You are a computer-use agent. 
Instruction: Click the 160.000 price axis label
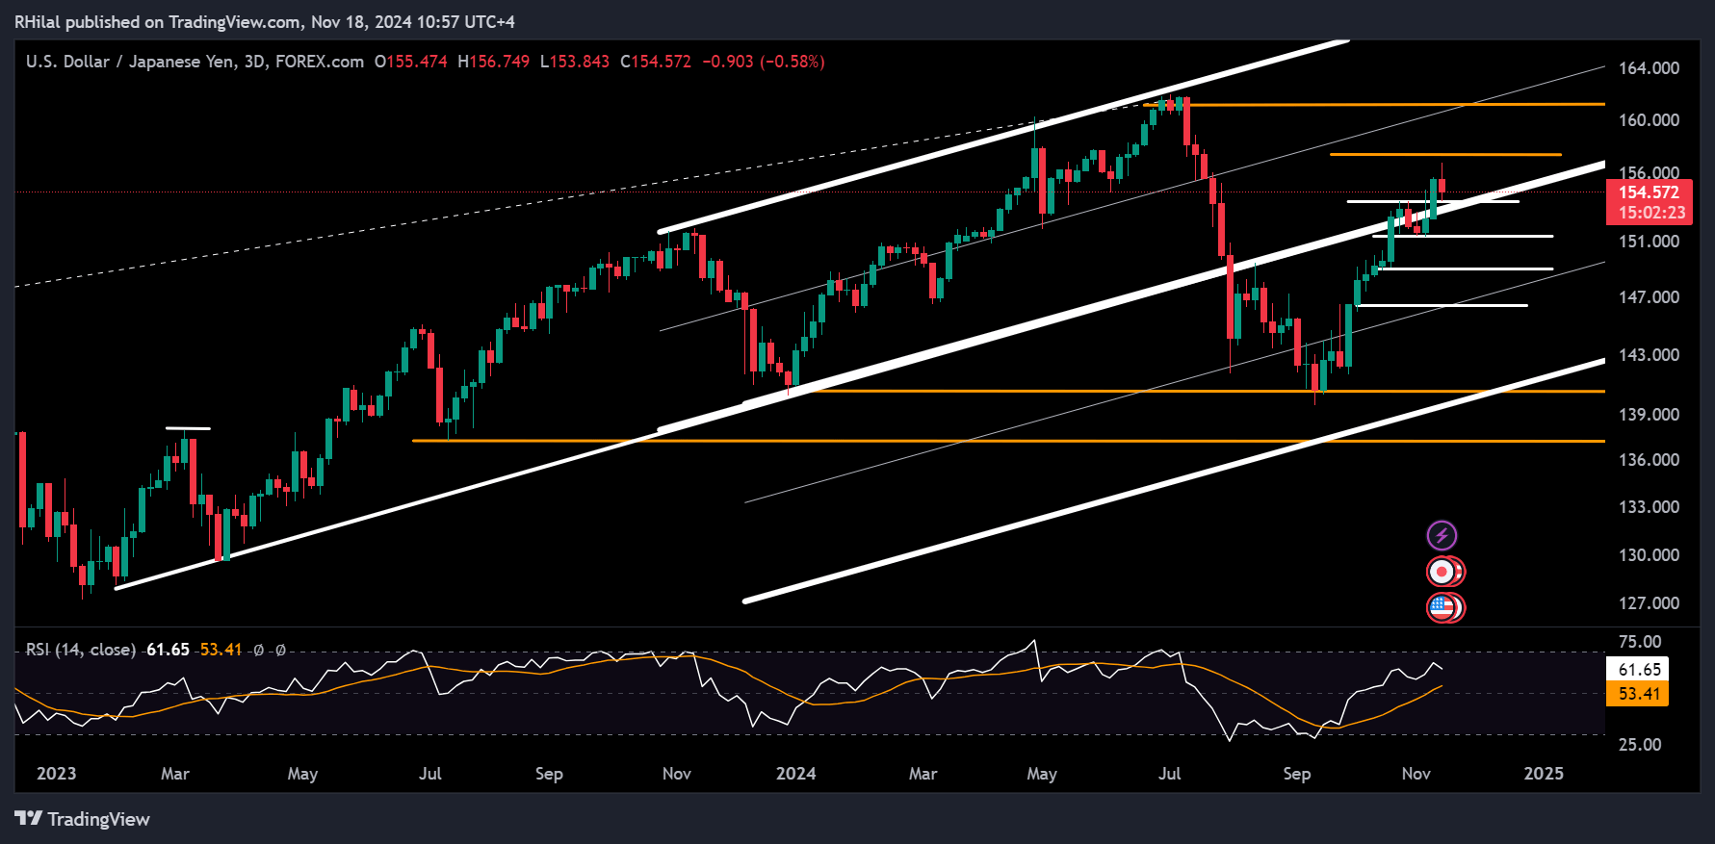tap(1649, 120)
